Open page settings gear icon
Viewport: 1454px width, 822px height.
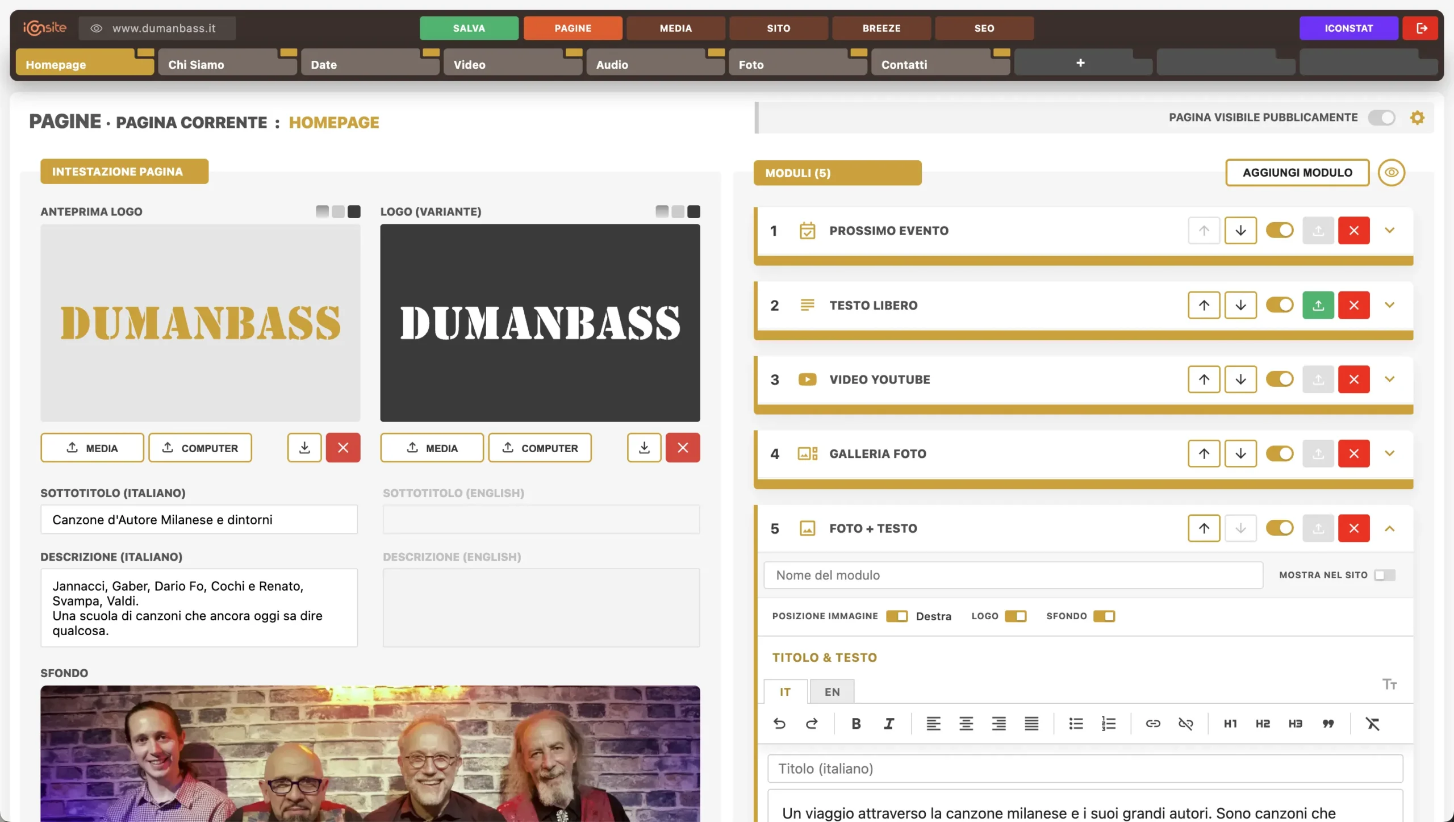[1417, 118]
